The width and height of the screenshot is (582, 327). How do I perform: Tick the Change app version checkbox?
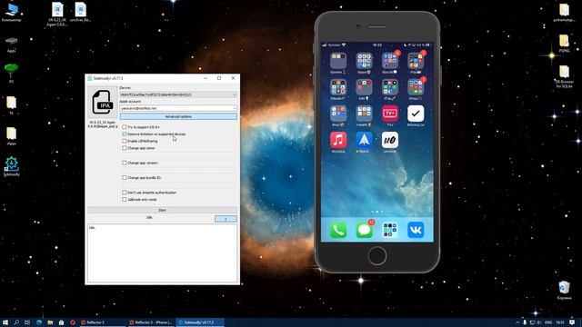pyautogui.click(x=125, y=163)
